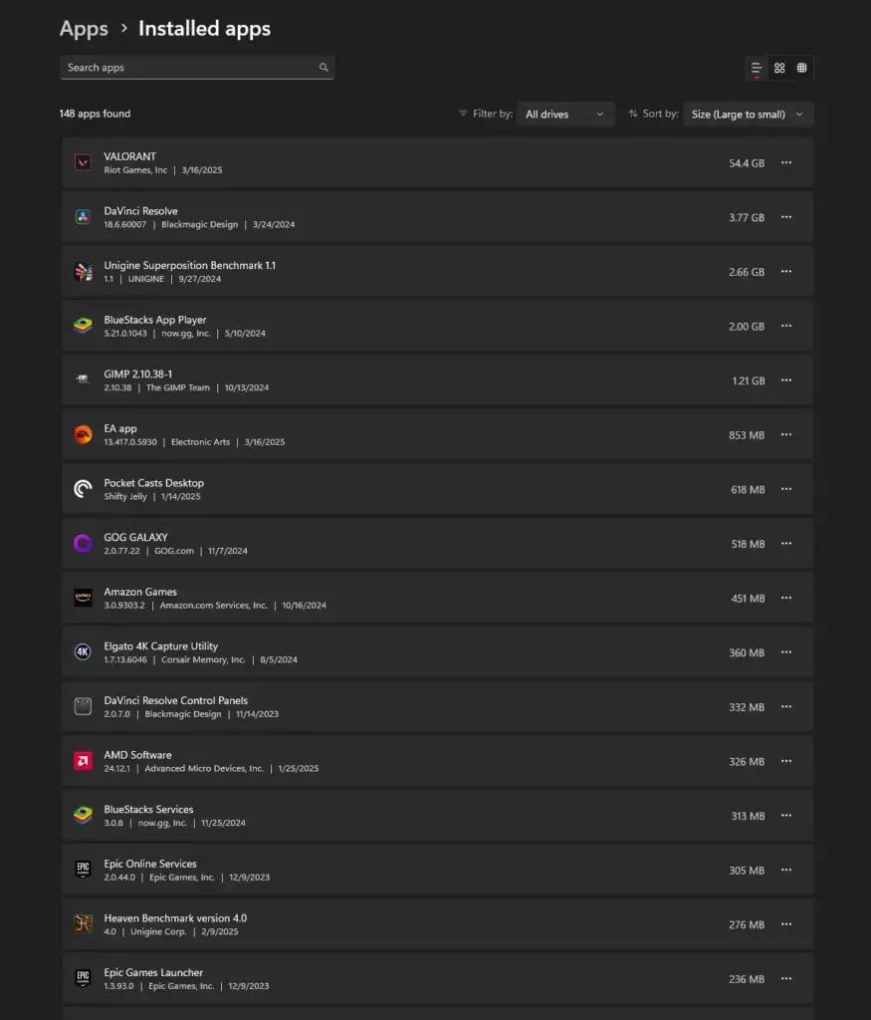The height and width of the screenshot is (1020, 871).
Task: Open the Sort by size dropdown
Action: 748,115
